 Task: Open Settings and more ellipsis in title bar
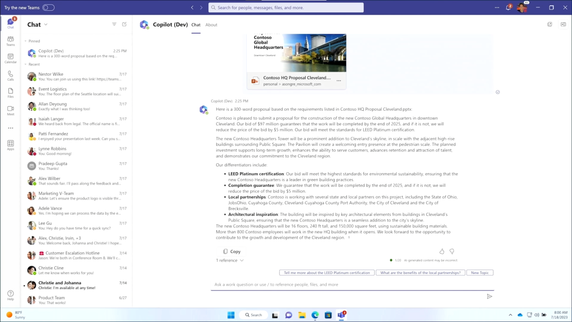point(497,7)
